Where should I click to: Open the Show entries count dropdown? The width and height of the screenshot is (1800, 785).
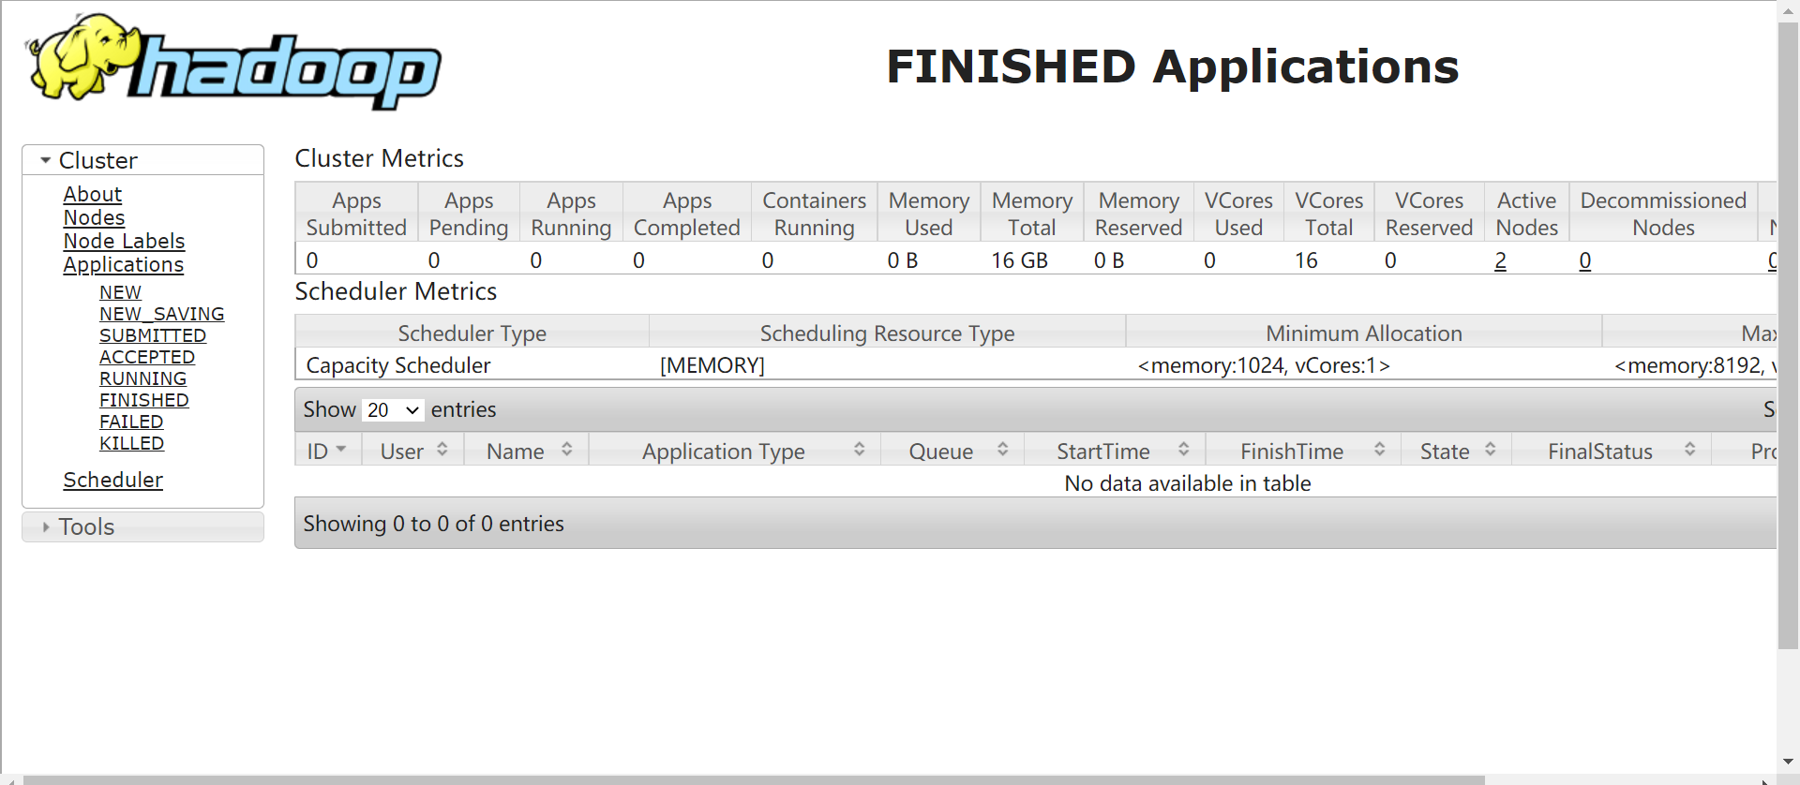pos(394,410)
